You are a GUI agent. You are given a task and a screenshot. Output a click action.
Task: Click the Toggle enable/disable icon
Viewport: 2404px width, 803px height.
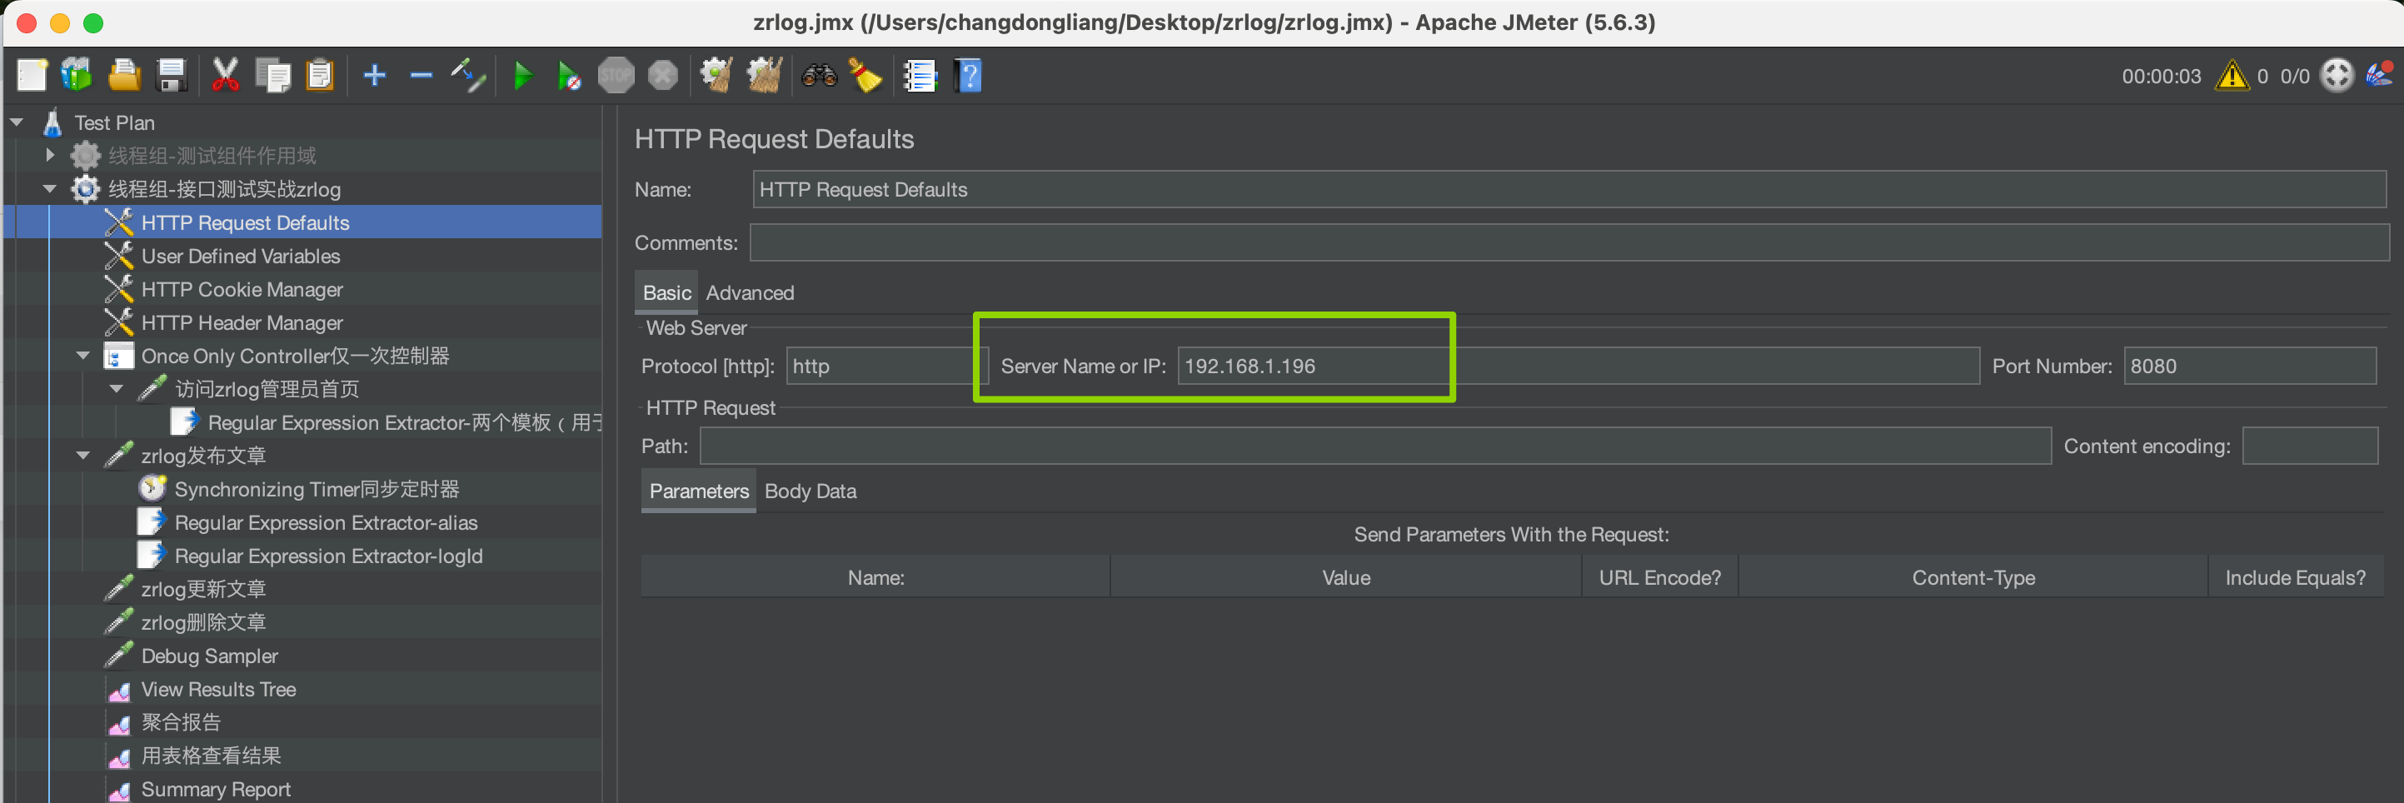(x=467, y=76)
